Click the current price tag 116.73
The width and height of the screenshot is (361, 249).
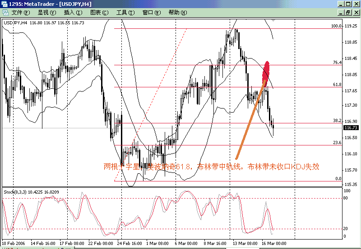351,128
